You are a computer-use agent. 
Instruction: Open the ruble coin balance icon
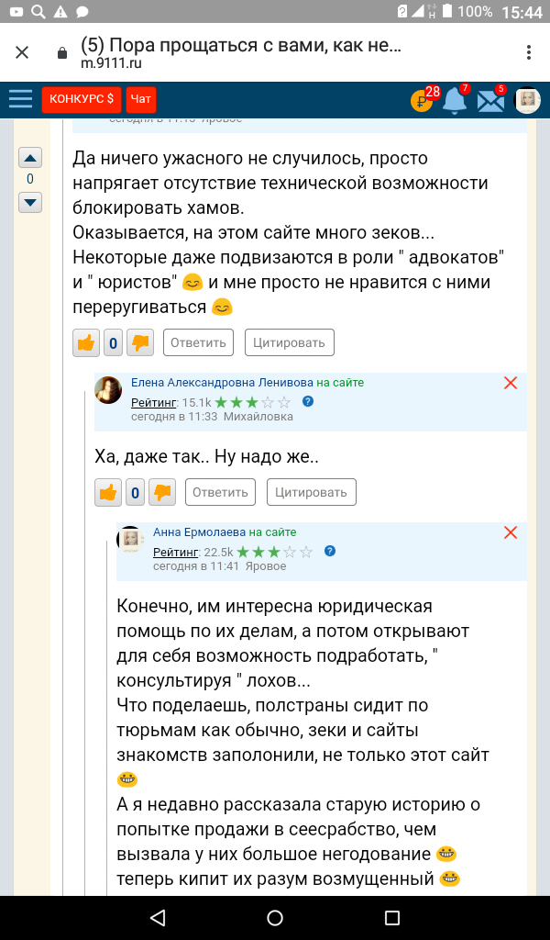[421, 101]
